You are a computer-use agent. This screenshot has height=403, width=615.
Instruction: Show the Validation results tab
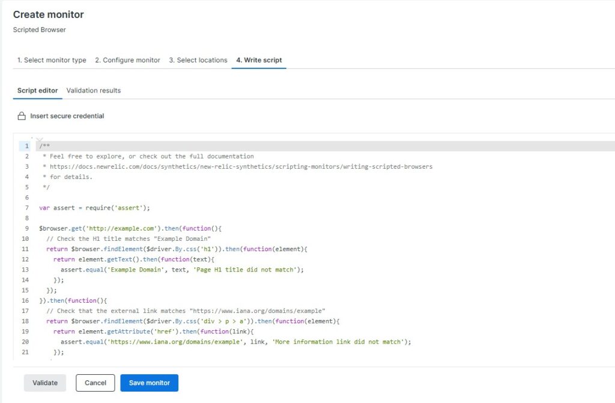coord(93,91)
